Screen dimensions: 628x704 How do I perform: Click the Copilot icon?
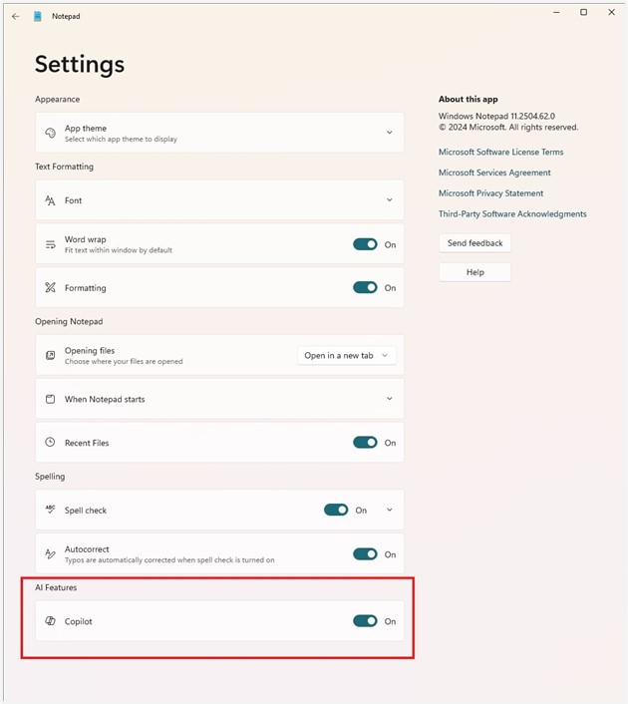(51, 621)
